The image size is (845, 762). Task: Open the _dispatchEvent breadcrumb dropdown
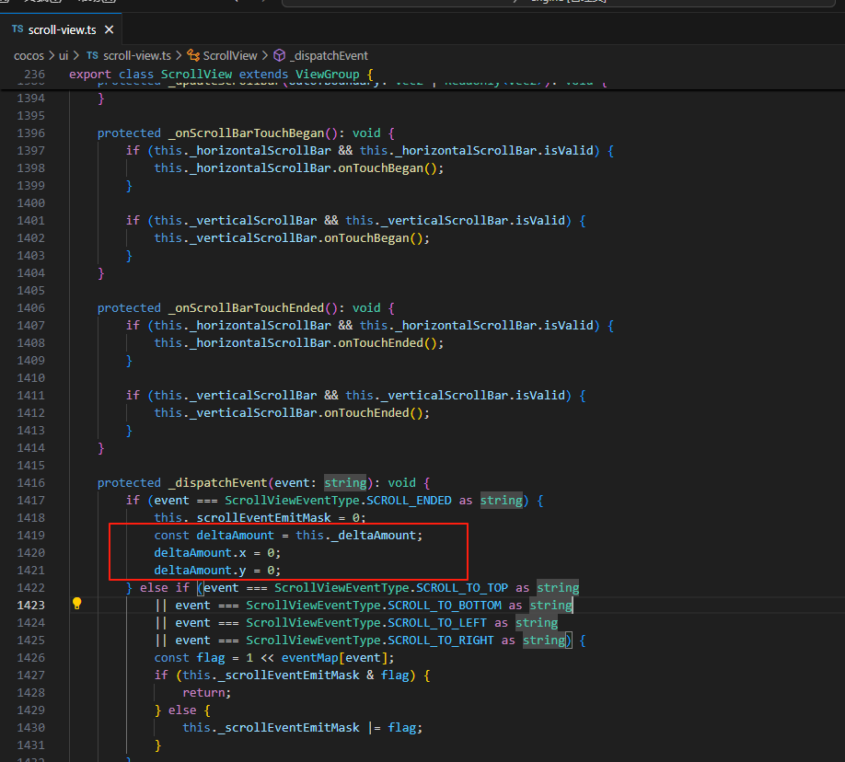[330, 55]
